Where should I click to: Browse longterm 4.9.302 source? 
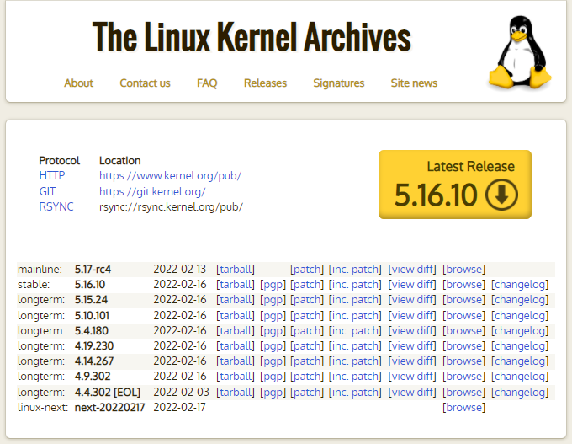464,376
